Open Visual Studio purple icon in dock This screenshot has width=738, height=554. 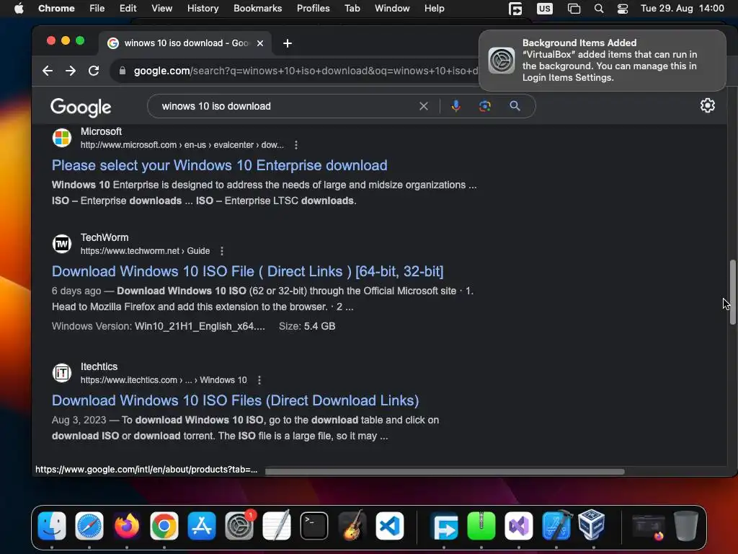click(x=519, y=526)
